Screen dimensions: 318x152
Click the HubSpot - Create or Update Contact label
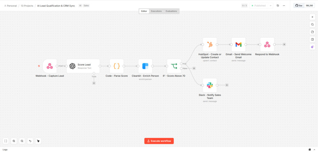coord(210,56)
